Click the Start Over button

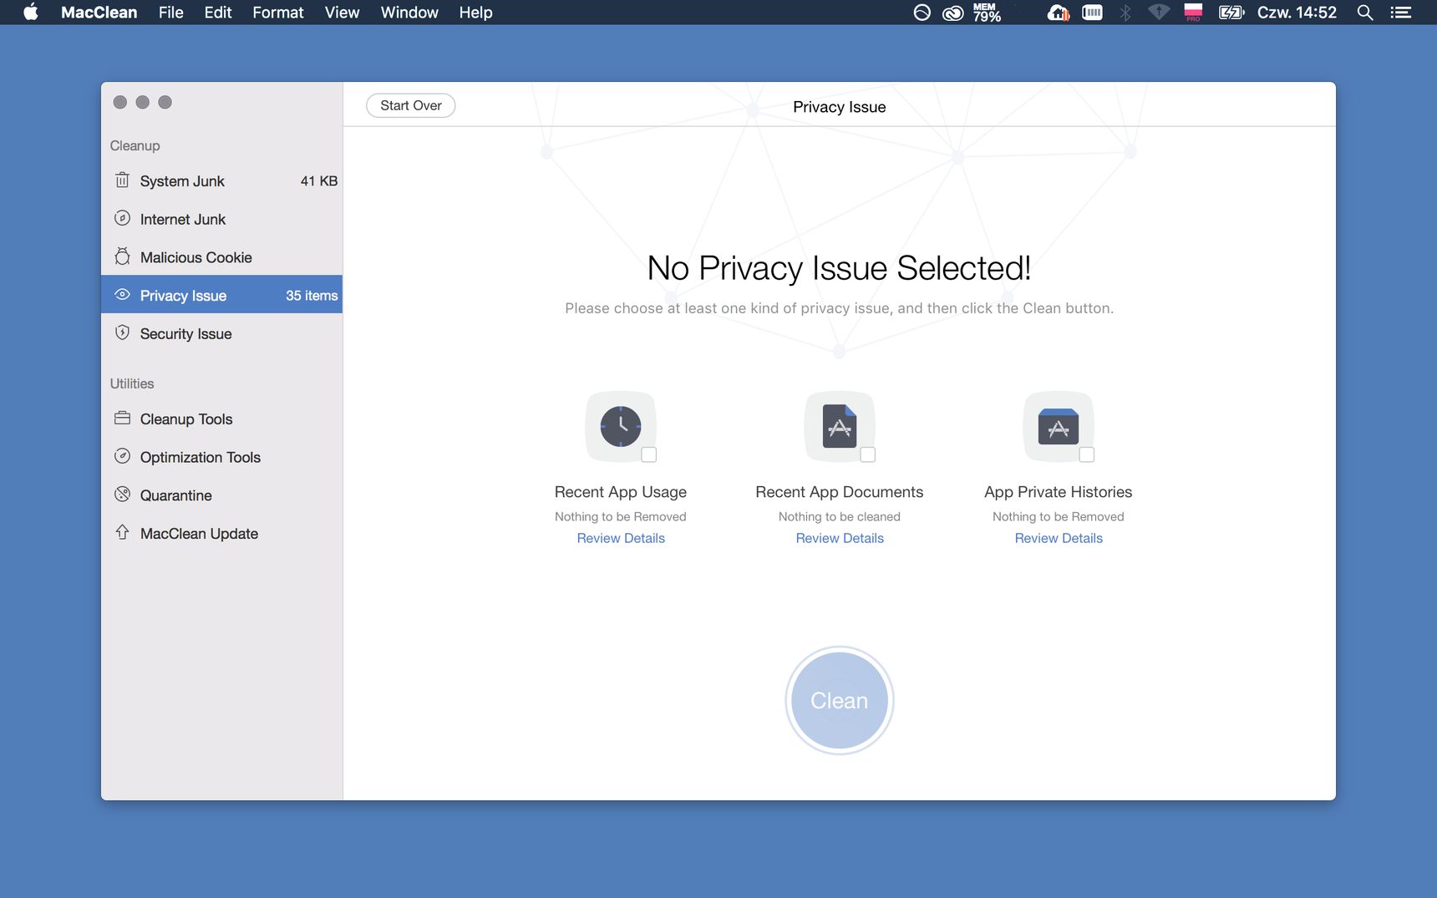point(411,105)
